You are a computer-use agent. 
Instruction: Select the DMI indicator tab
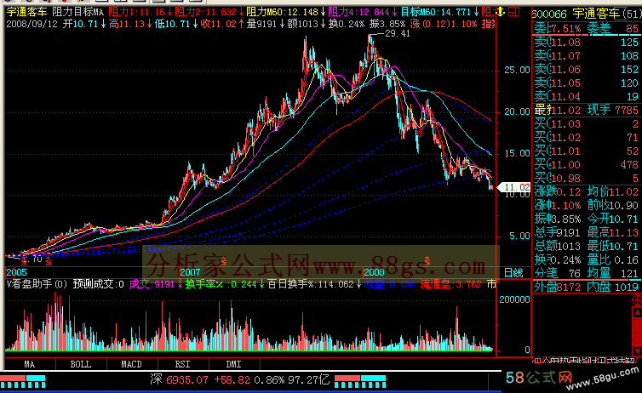234,364
